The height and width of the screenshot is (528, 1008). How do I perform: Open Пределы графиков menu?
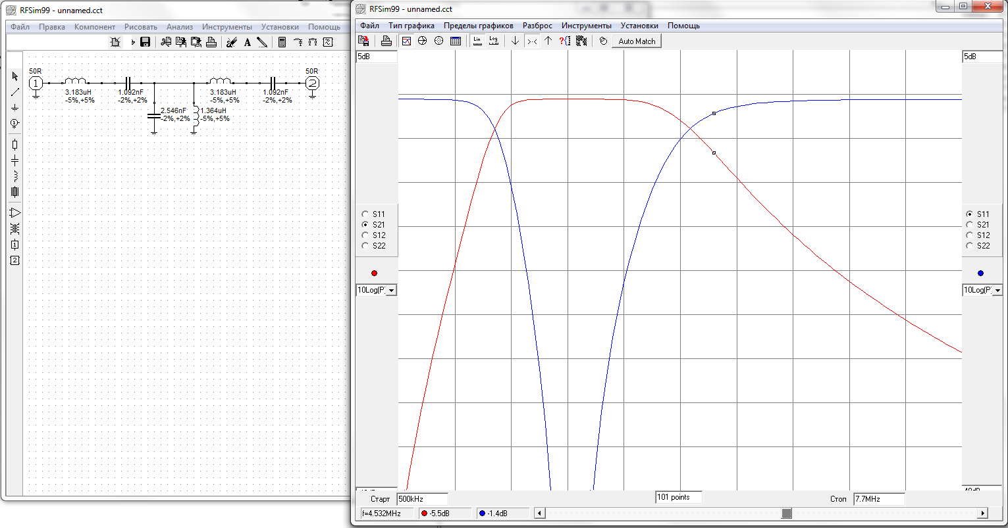[479, 26]
